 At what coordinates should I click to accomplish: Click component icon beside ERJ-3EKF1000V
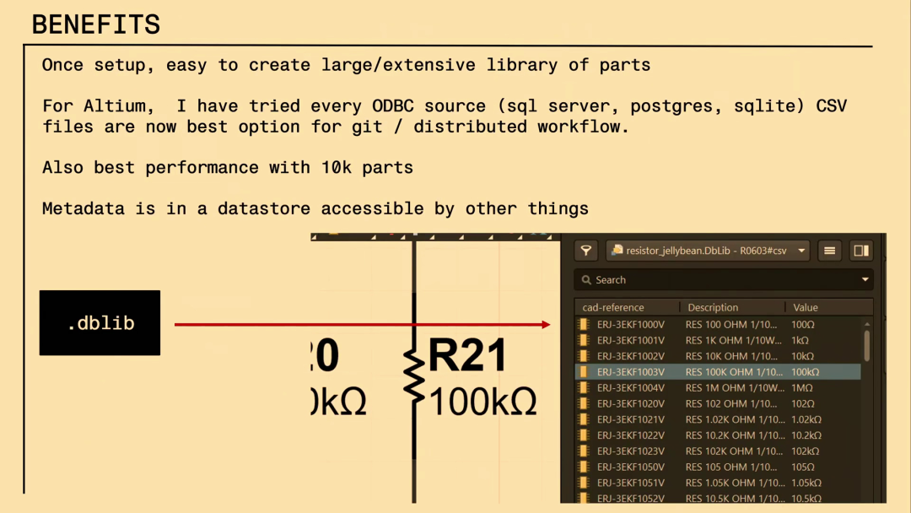[584, 325]
